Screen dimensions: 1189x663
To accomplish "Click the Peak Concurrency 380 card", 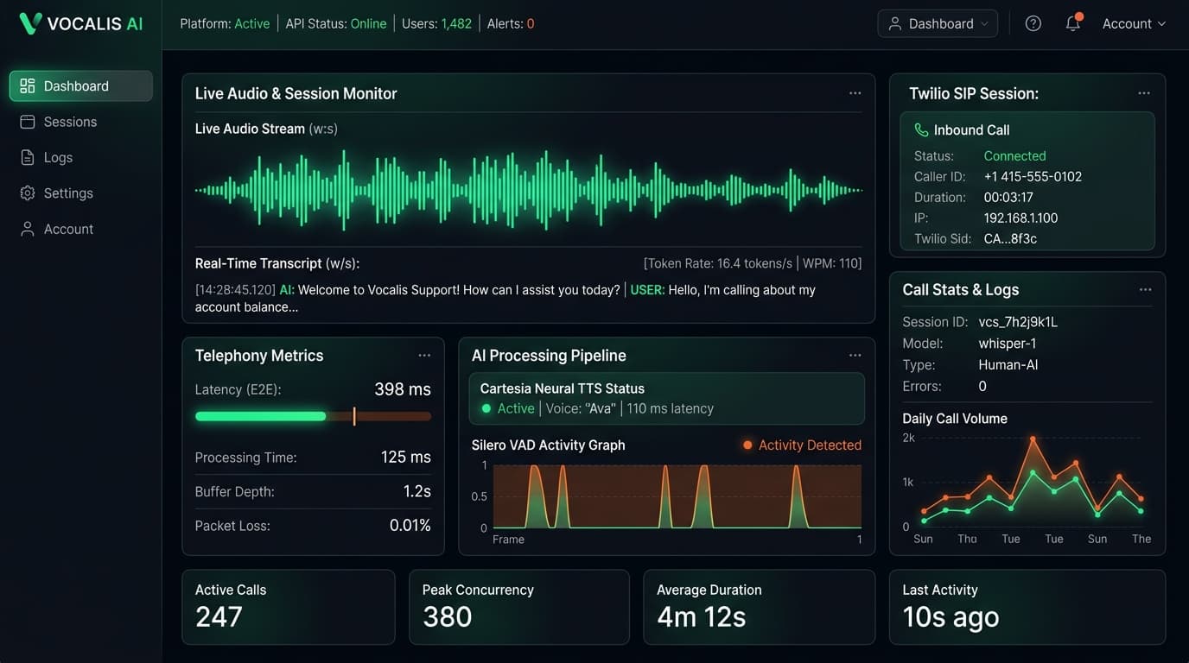I will pyautogui.click(x=519, y=607).
